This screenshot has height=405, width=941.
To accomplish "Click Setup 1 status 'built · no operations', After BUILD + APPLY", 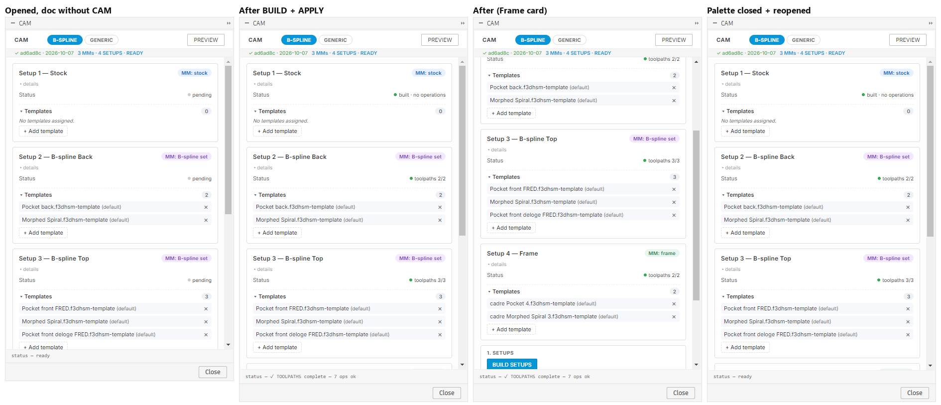I will [419, 95].
